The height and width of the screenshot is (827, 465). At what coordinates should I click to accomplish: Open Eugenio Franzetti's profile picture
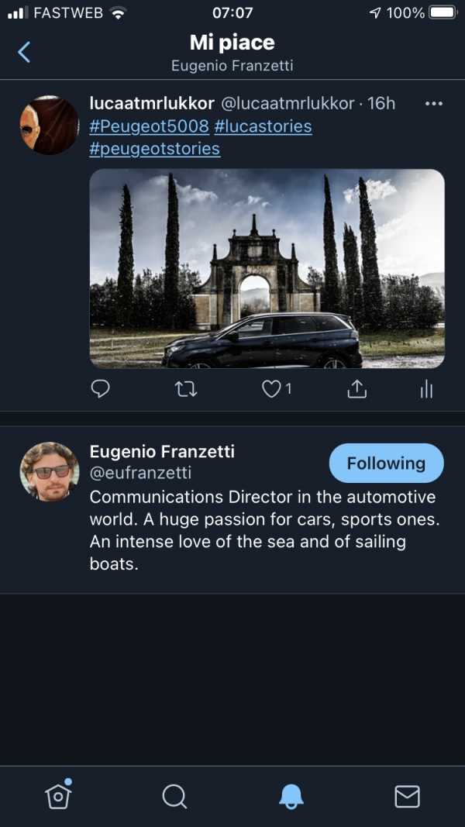(x=50, y=471)
